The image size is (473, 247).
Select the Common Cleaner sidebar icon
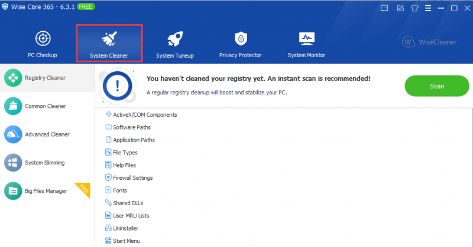point(13,106)
